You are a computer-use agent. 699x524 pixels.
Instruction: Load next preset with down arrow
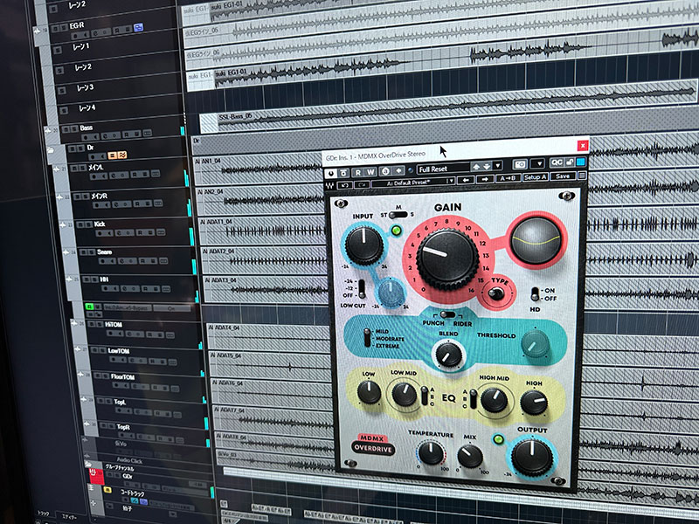(x=486, y=166)
